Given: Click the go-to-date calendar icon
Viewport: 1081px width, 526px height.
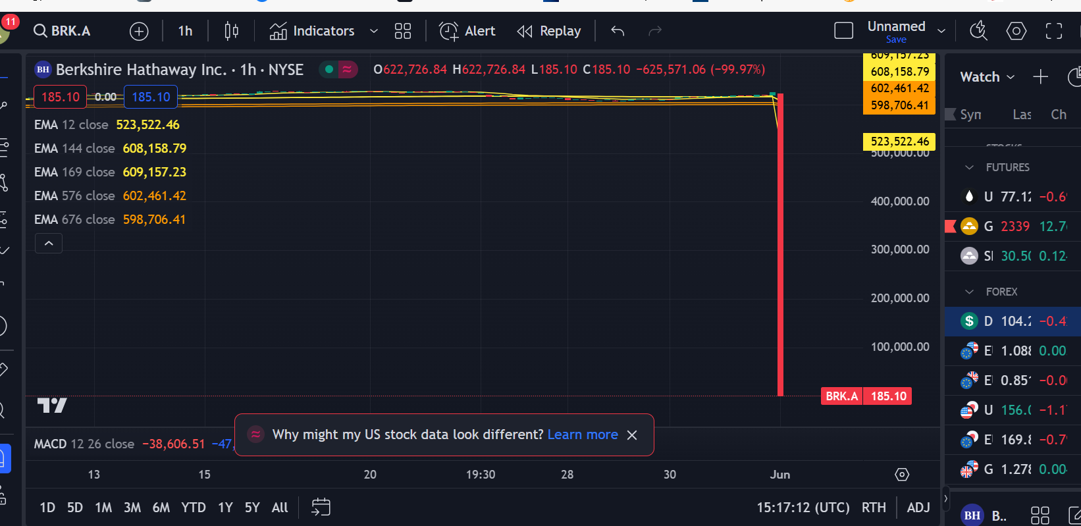Looking at the screenshot, I should pos(321,507).
